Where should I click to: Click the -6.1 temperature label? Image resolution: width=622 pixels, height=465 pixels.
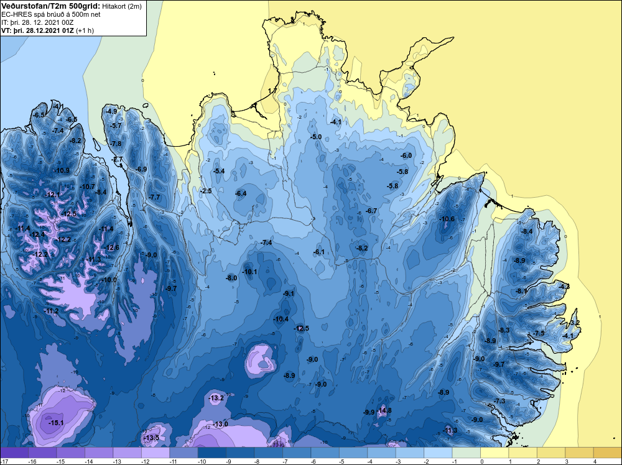click(319, 252)
